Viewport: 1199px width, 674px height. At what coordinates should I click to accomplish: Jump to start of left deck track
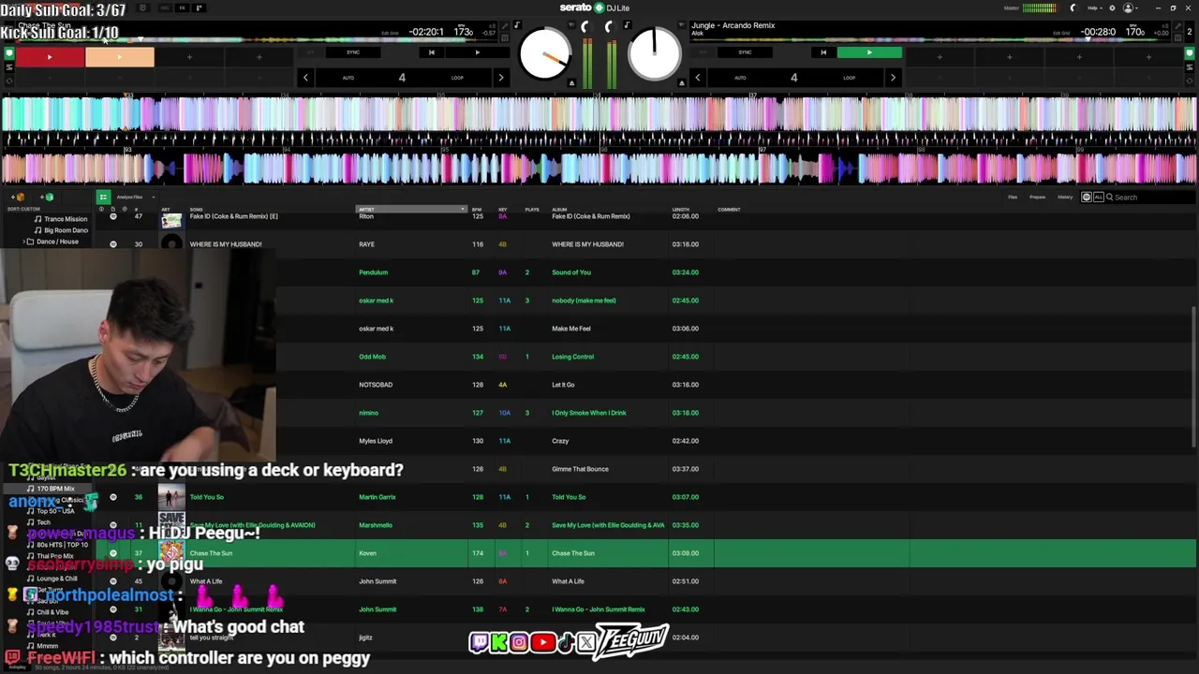pyautogui.click(x=431, y=52)
